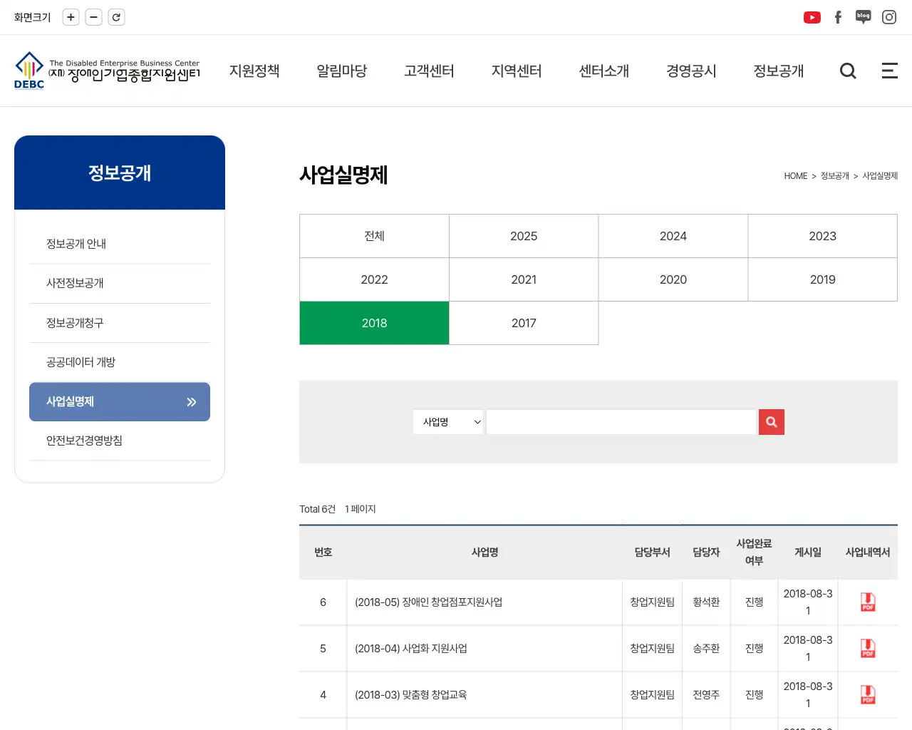Click the Total 6건 count text
The image size is (912, 730).
[317, 509]
